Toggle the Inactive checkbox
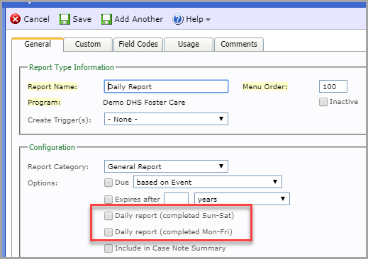 click(323, 102)
